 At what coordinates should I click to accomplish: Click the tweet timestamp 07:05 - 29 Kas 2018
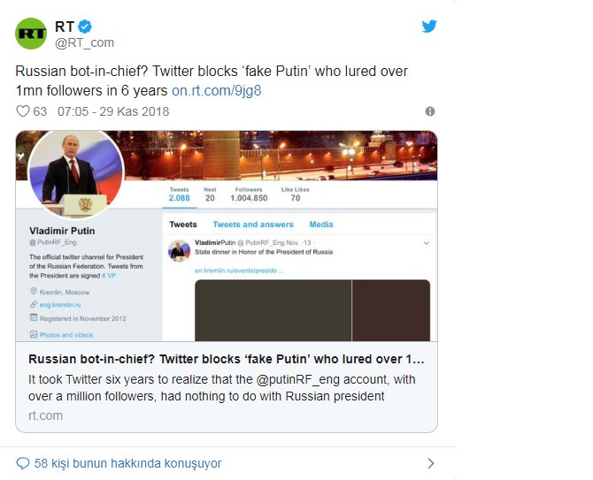113,112
